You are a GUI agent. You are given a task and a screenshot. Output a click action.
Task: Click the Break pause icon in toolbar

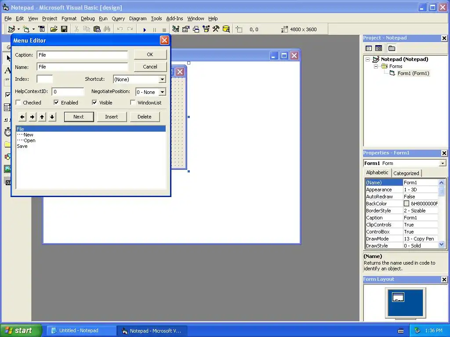point(154,30)
